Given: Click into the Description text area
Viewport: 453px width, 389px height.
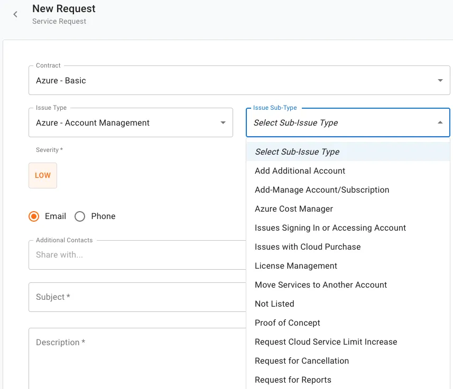Looking at the screenshot, I should (137, 358).
